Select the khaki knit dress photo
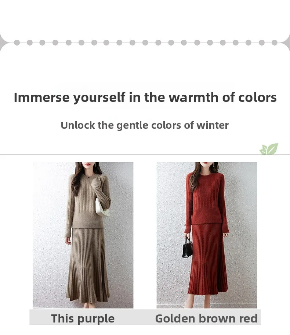Image resolution: width=290 pixels, height=335 pixels. pyautogui.click(x=83, y=235)
